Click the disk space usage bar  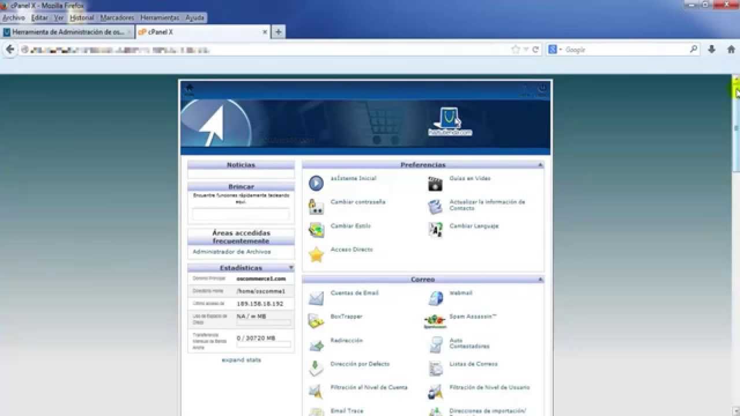(x=264, y=322)
